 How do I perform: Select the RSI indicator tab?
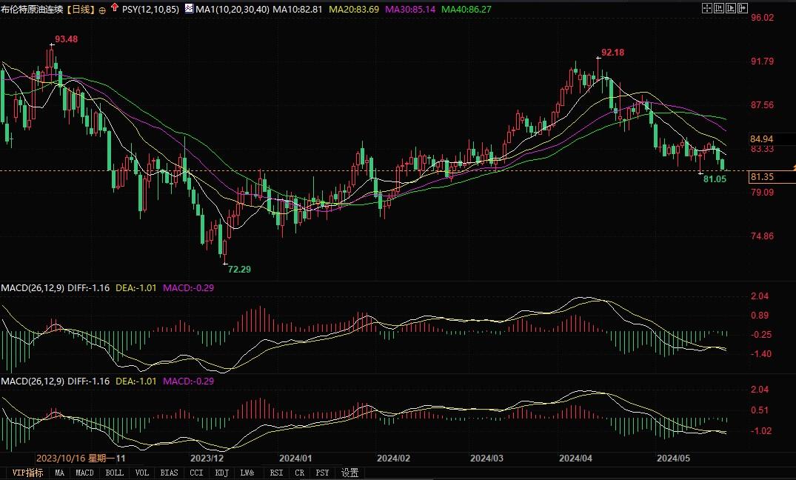[x=276, y=473]
